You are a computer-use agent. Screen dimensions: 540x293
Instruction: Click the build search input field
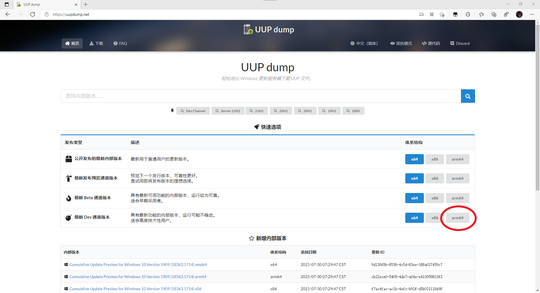[x=261, y=96]
